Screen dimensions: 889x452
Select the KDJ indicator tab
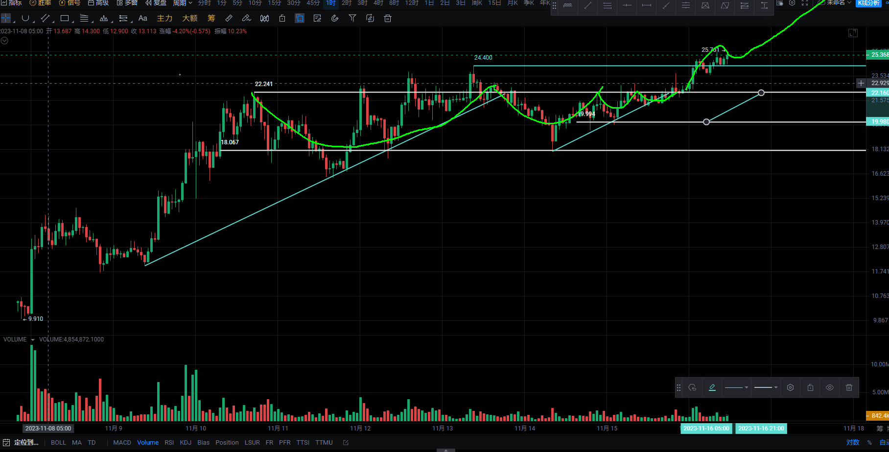tap(186, 442)
